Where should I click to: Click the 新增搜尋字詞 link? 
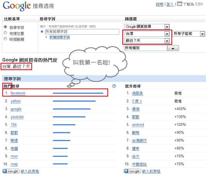click(x=59, y=37)
